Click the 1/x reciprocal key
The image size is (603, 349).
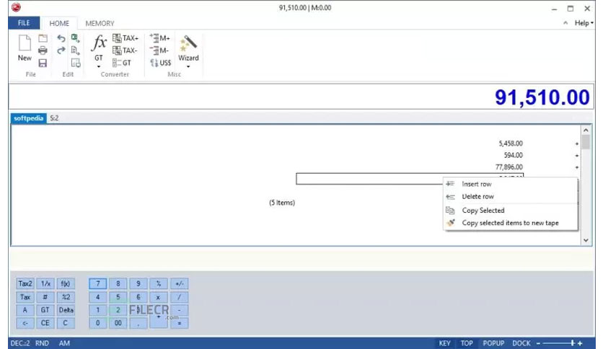coord(45,283)
